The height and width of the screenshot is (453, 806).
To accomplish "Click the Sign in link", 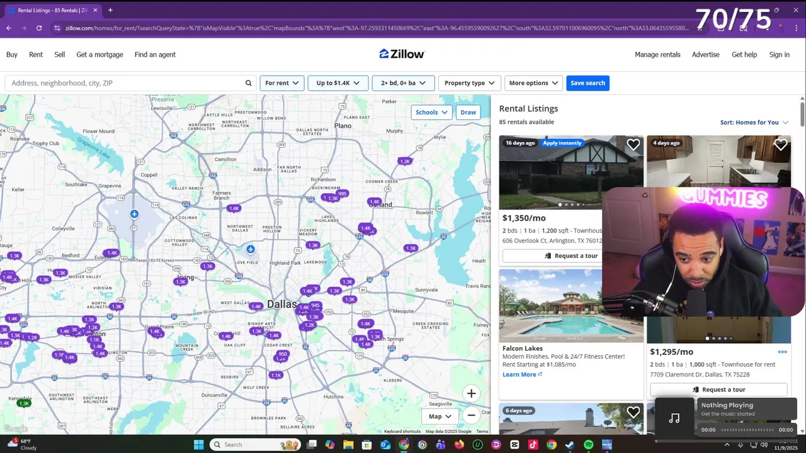I will [x=779, y=55].
